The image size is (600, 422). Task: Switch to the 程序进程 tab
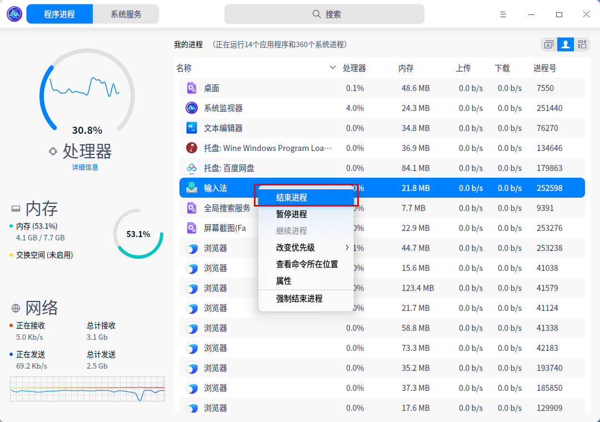pyautogui.click(x=59, y=14)
